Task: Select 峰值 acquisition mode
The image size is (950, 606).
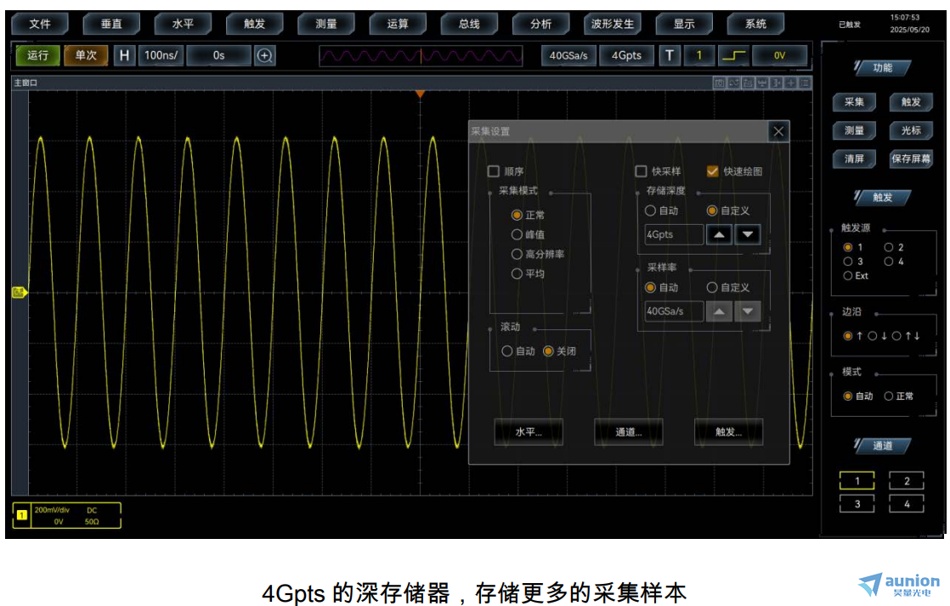Action: point(517,234)
